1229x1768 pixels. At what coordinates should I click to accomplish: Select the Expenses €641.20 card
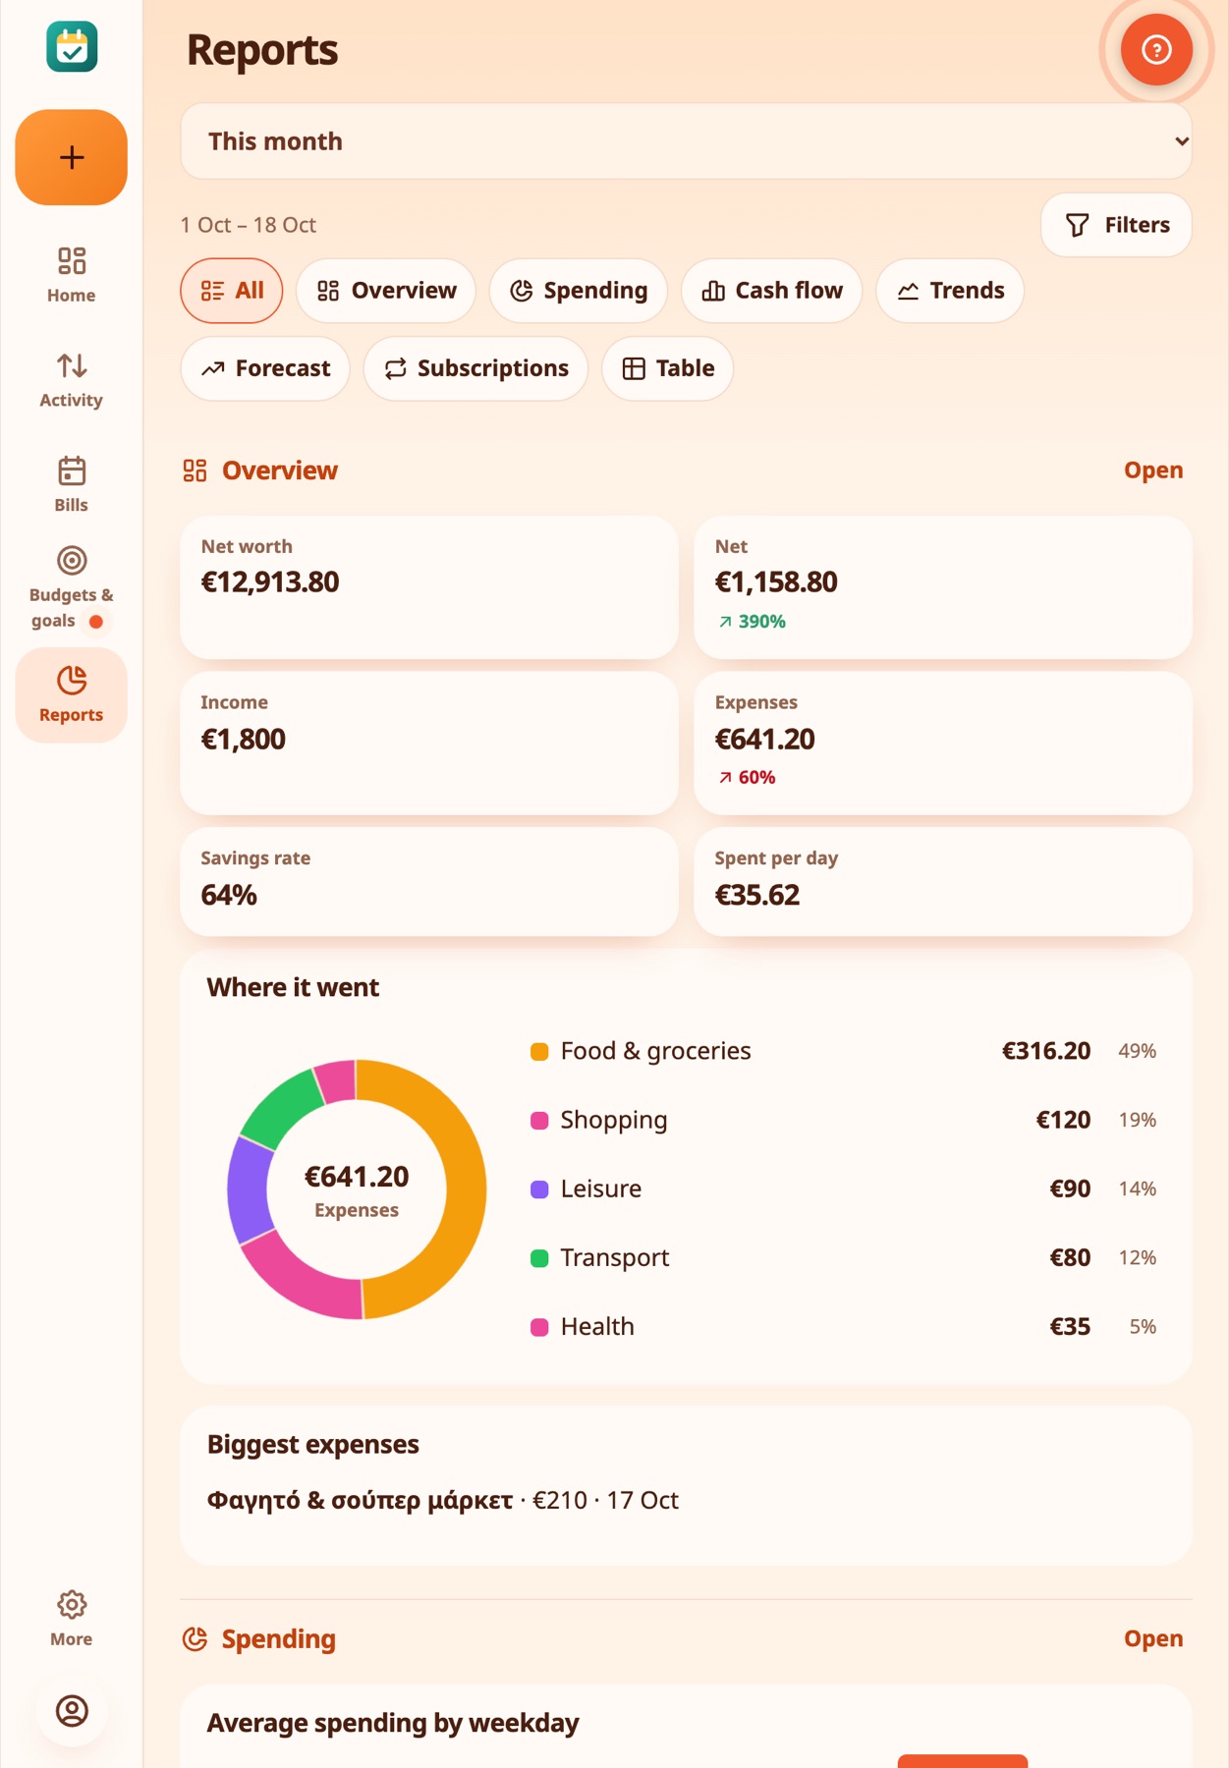click(x=943, y=743)
